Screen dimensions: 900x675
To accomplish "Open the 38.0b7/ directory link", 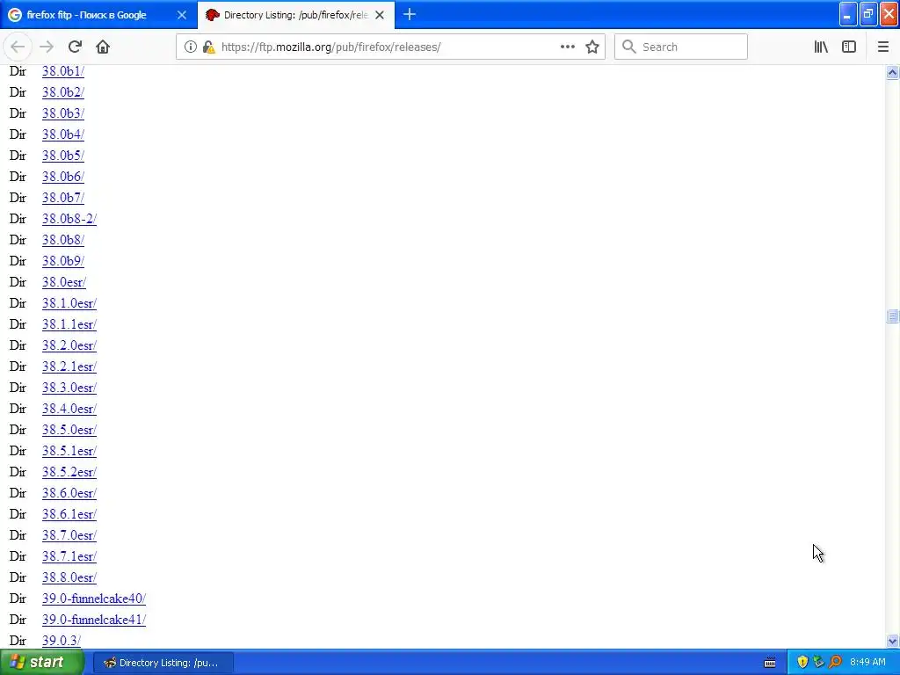I will tap(63, 198).
